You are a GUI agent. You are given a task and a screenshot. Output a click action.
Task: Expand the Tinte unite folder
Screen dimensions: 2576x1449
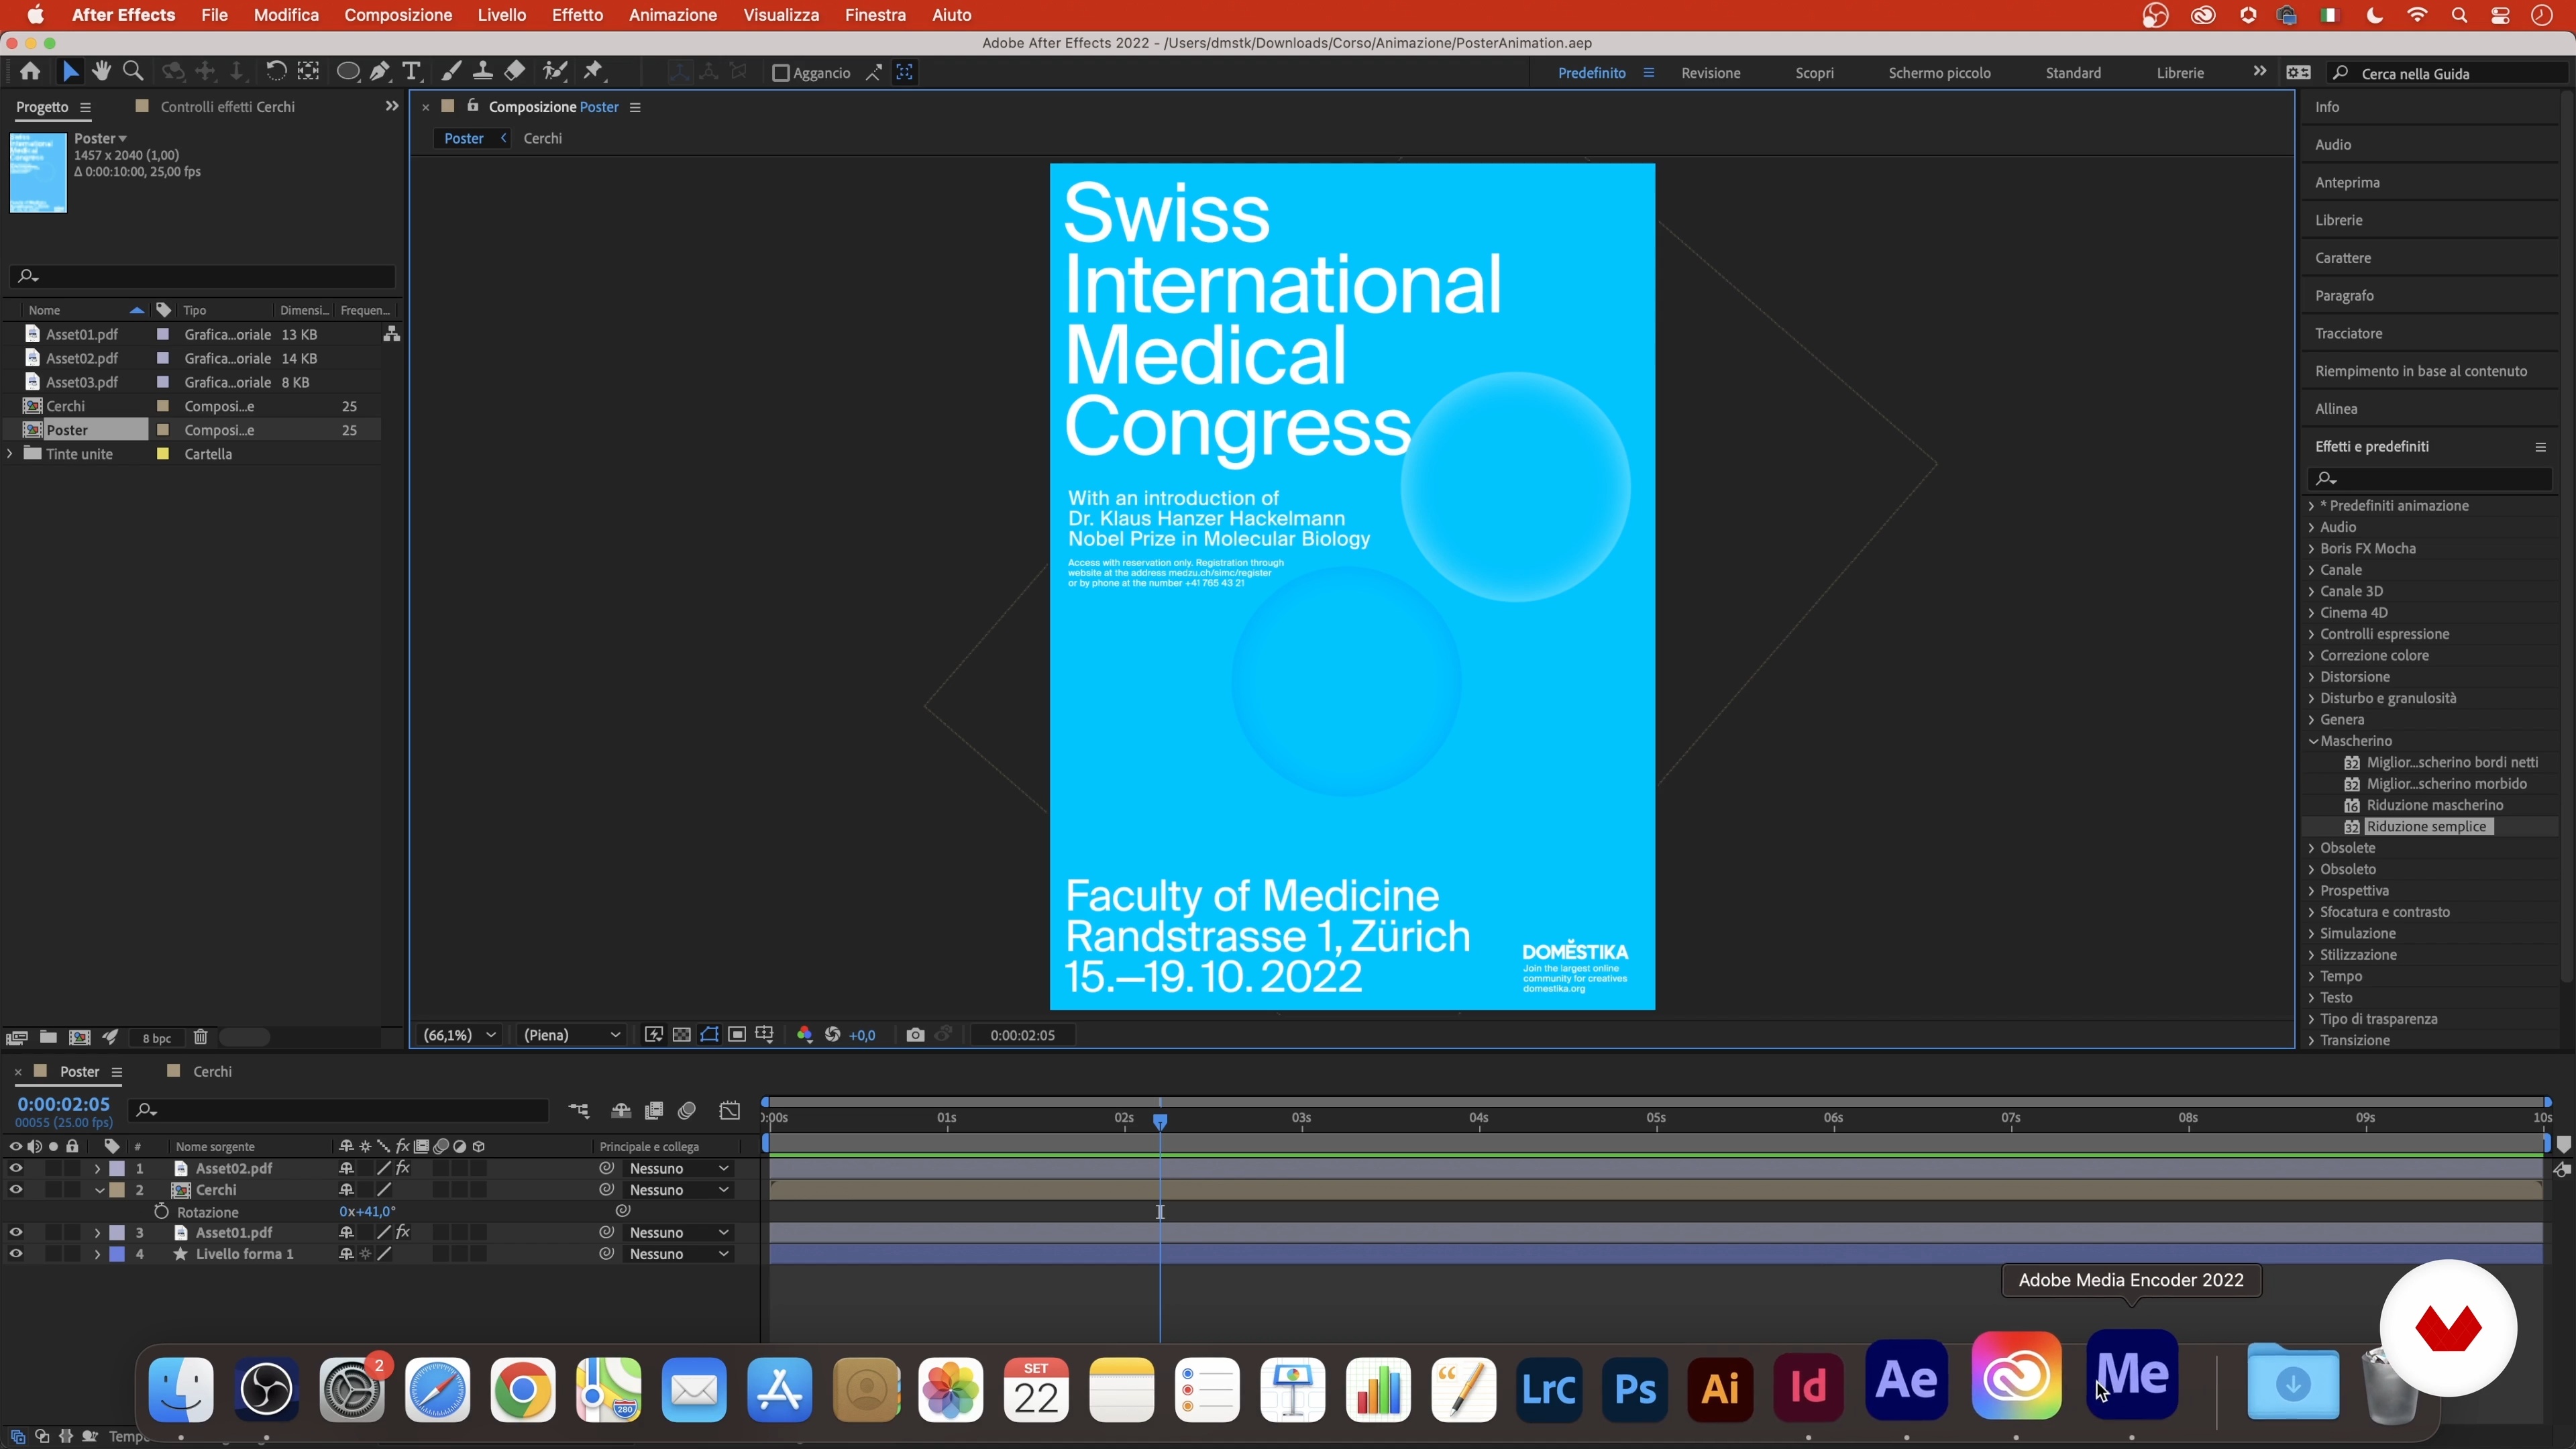10,454
